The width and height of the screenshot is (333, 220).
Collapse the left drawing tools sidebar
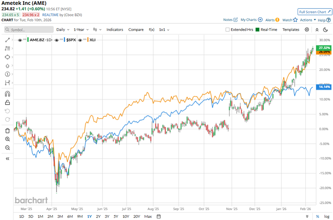(7, 158)
